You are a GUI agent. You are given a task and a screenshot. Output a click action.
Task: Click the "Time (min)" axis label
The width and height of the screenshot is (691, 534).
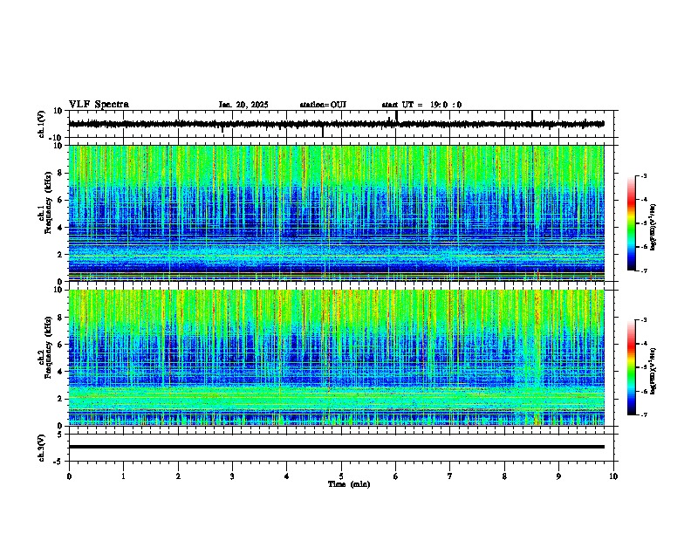349,484
